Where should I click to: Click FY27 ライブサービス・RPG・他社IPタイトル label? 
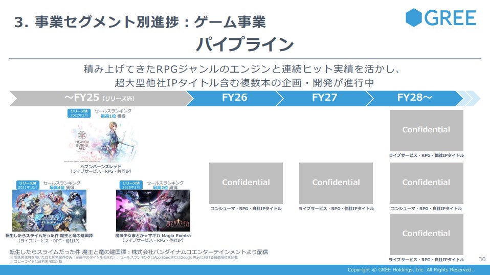(x=336, y=209)
